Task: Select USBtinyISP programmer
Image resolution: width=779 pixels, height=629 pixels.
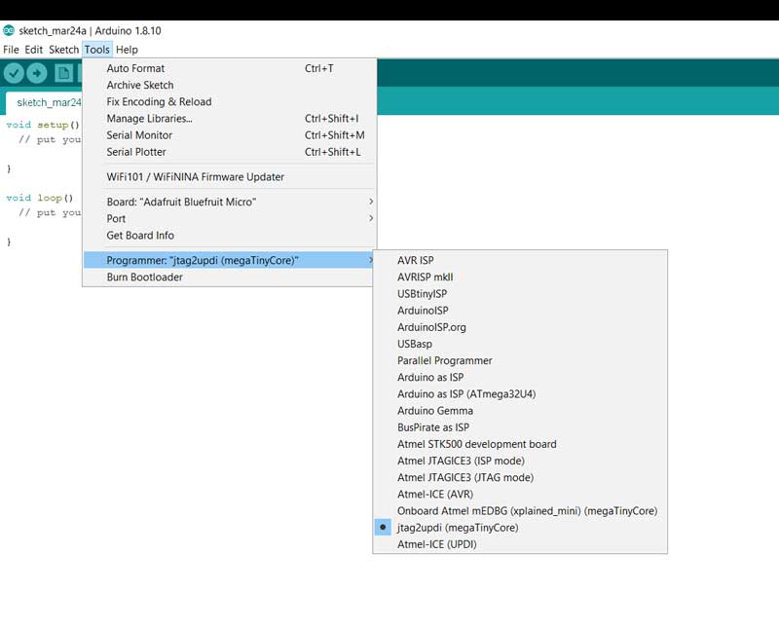Action: (520, 294)
